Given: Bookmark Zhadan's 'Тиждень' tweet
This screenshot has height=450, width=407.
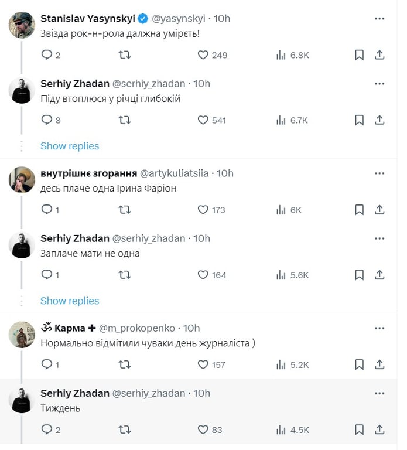Looking at the screenshot, I should pyautogui.click(x=360, y=429).
